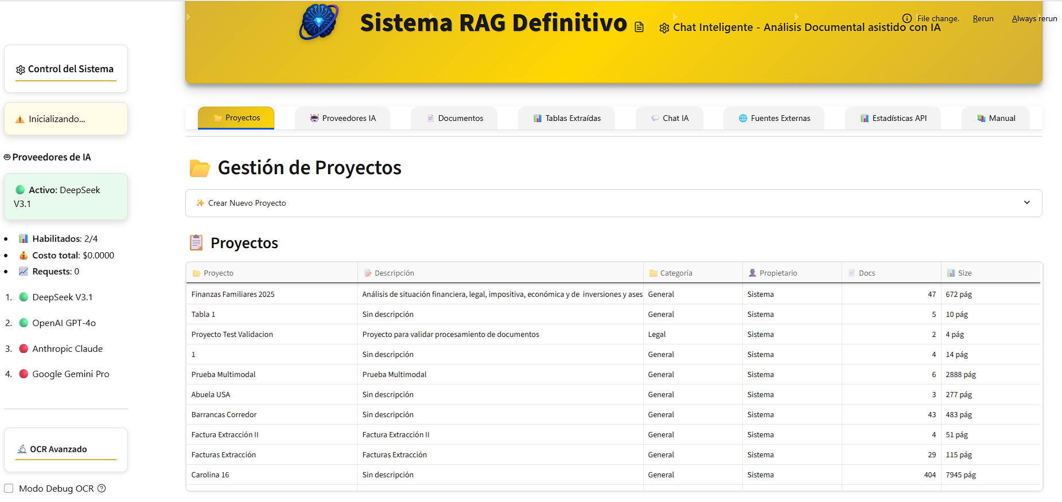Expand the Crear Nuevo Proyecto section
This screenshot has height=502, width=1062.
tap(247, 203)
